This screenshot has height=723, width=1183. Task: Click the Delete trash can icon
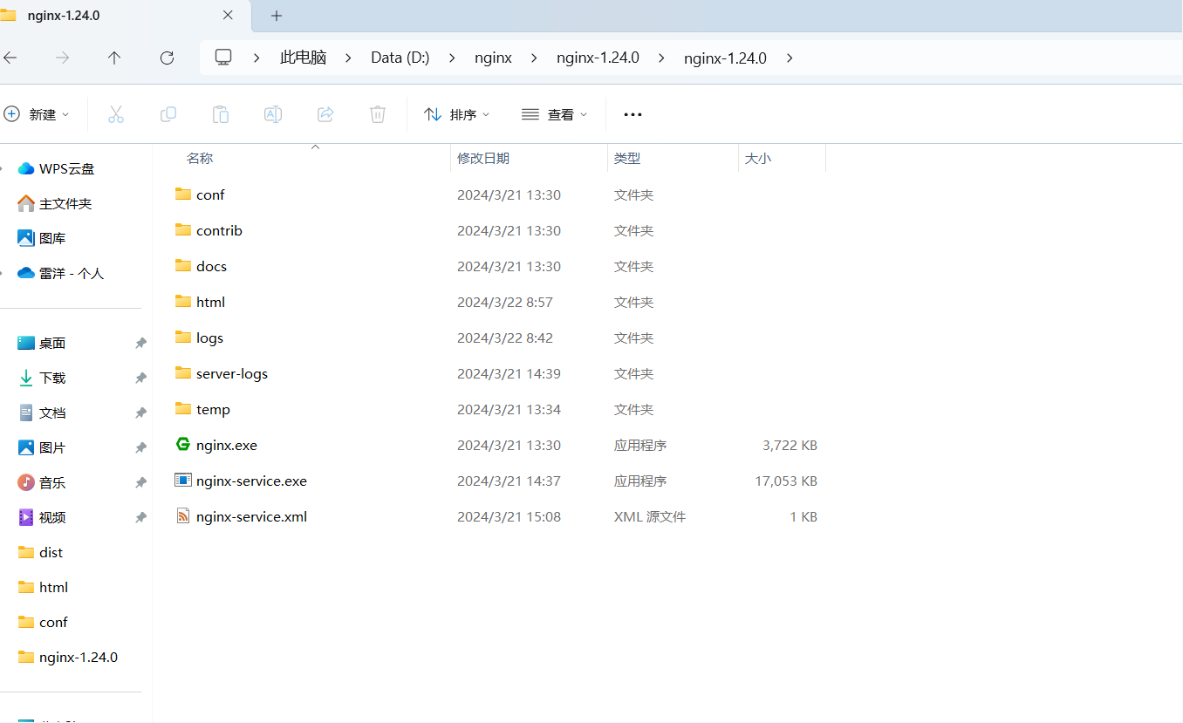coord(377,114)
